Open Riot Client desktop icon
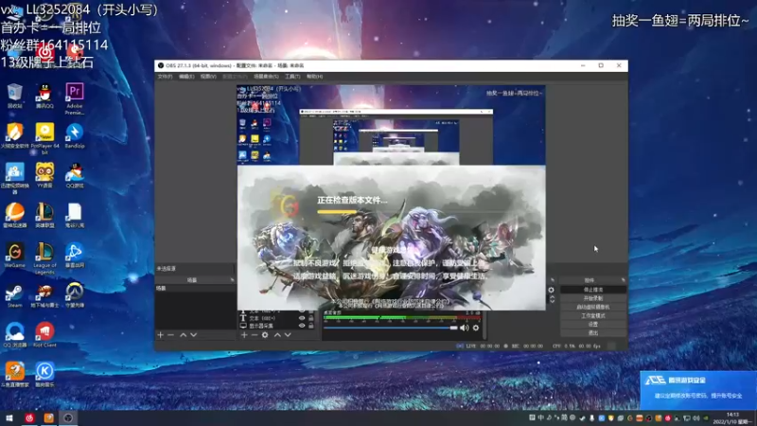 point(44,335)
